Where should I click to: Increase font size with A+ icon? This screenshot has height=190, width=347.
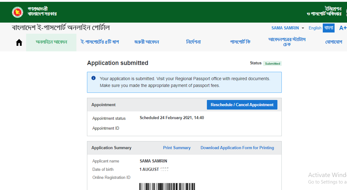(x=343, y=28)
